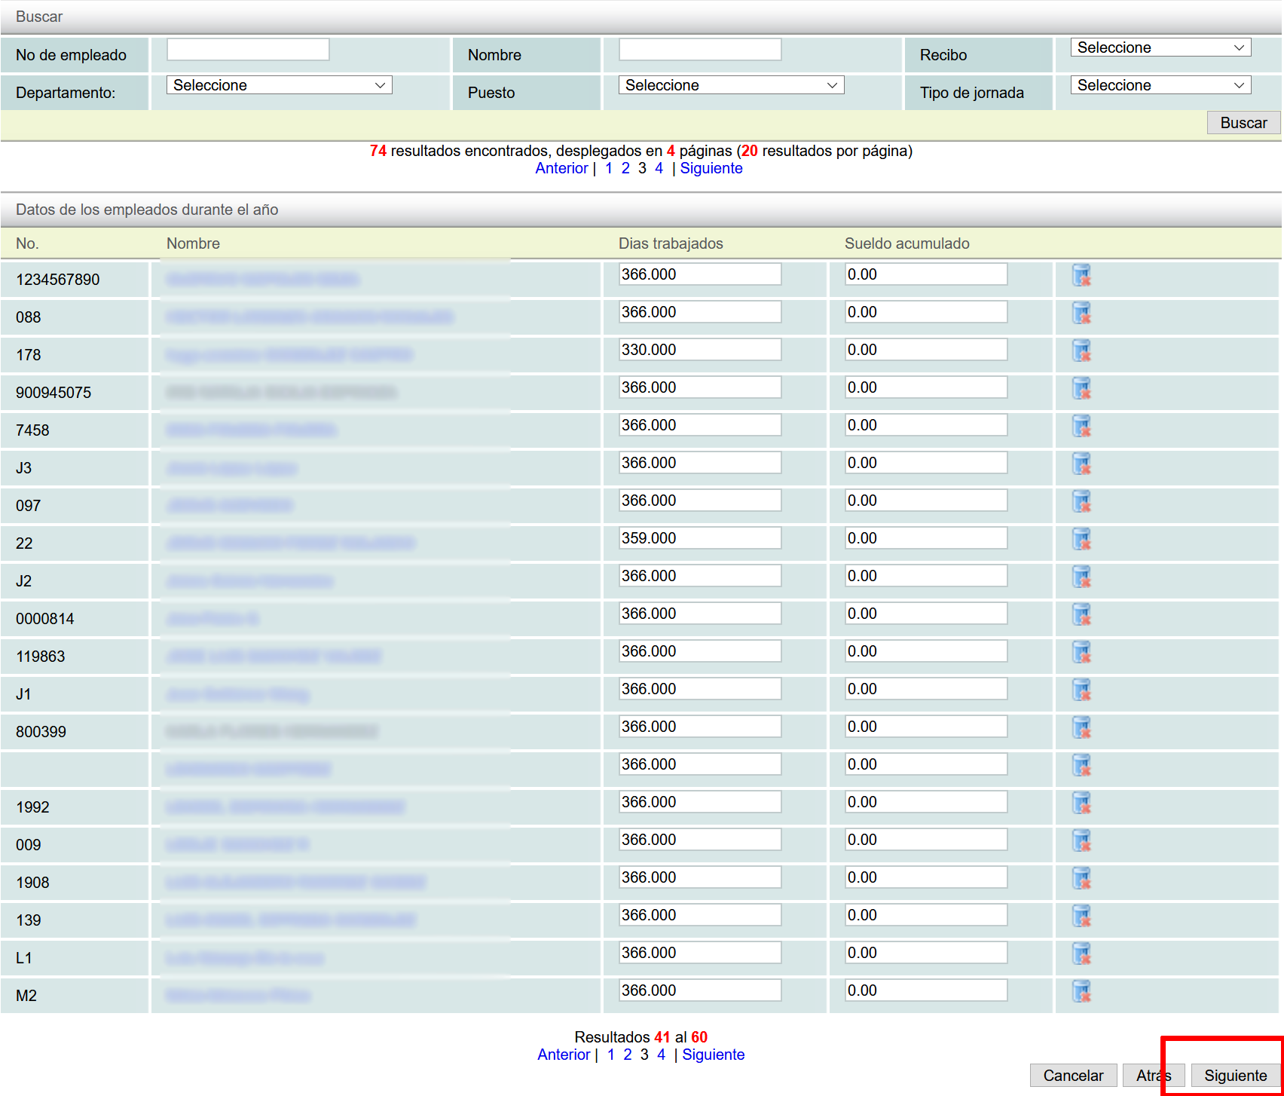Expand the Tipo de jornada dropdown
1284x1096 pixels.
coord(1160,85)
